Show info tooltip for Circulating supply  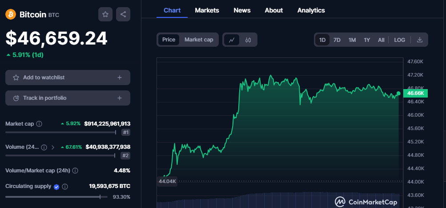click(65, 187)
